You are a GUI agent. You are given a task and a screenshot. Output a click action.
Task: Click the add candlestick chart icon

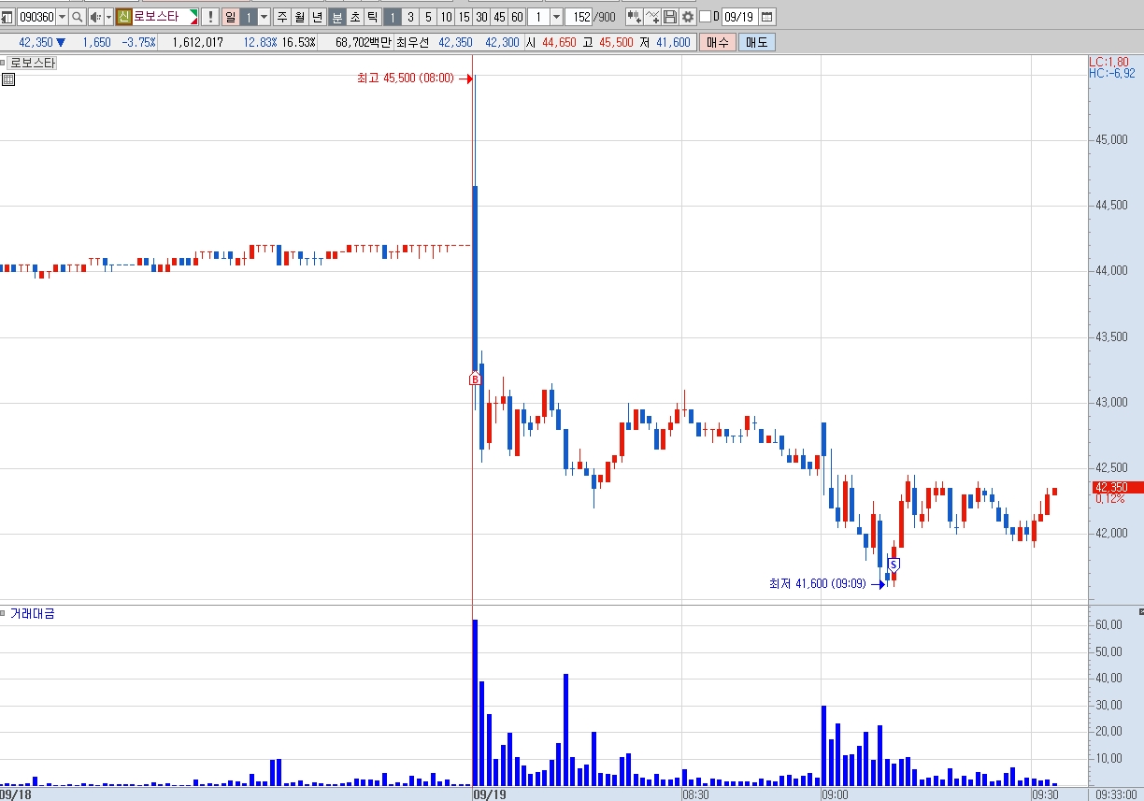click(634, 17)
